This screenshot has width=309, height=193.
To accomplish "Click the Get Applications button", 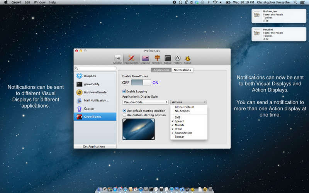I will [x=94, y=147].
